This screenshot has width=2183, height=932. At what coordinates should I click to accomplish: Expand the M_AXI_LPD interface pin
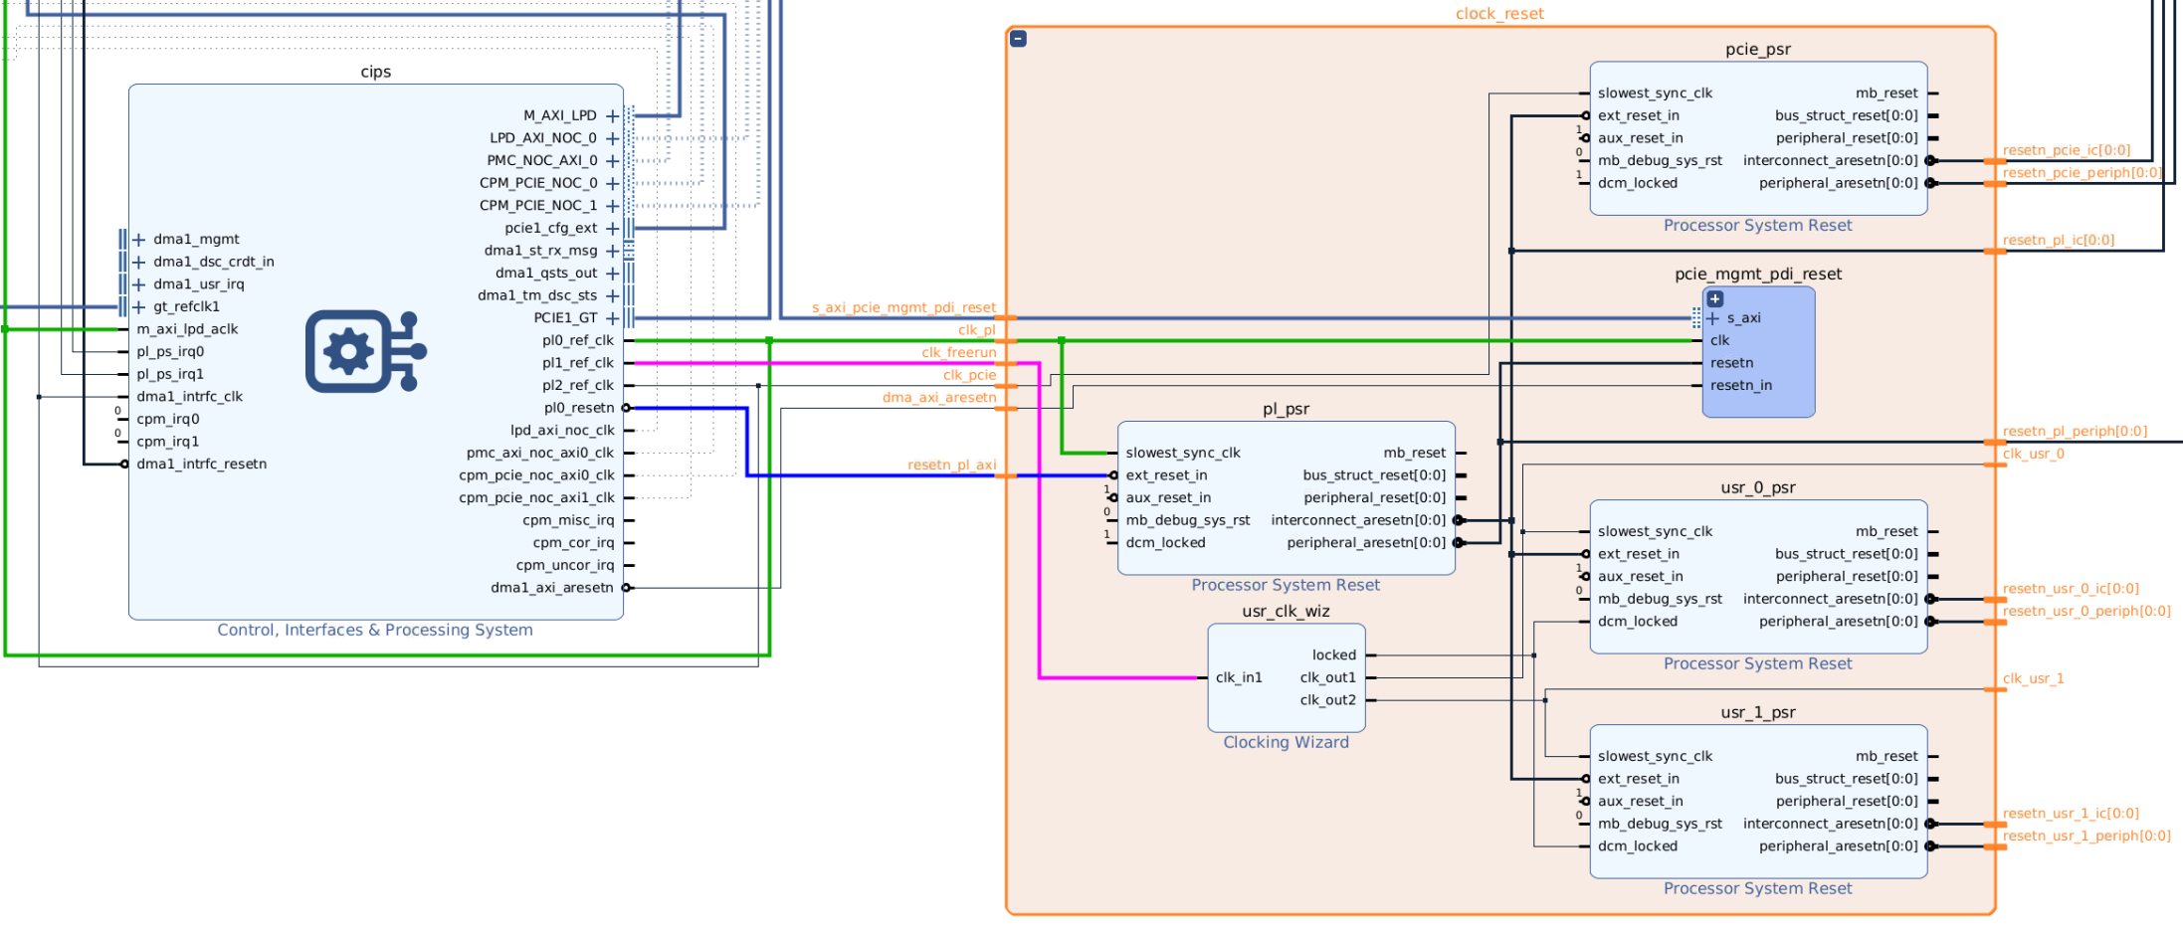pos(612,116)
